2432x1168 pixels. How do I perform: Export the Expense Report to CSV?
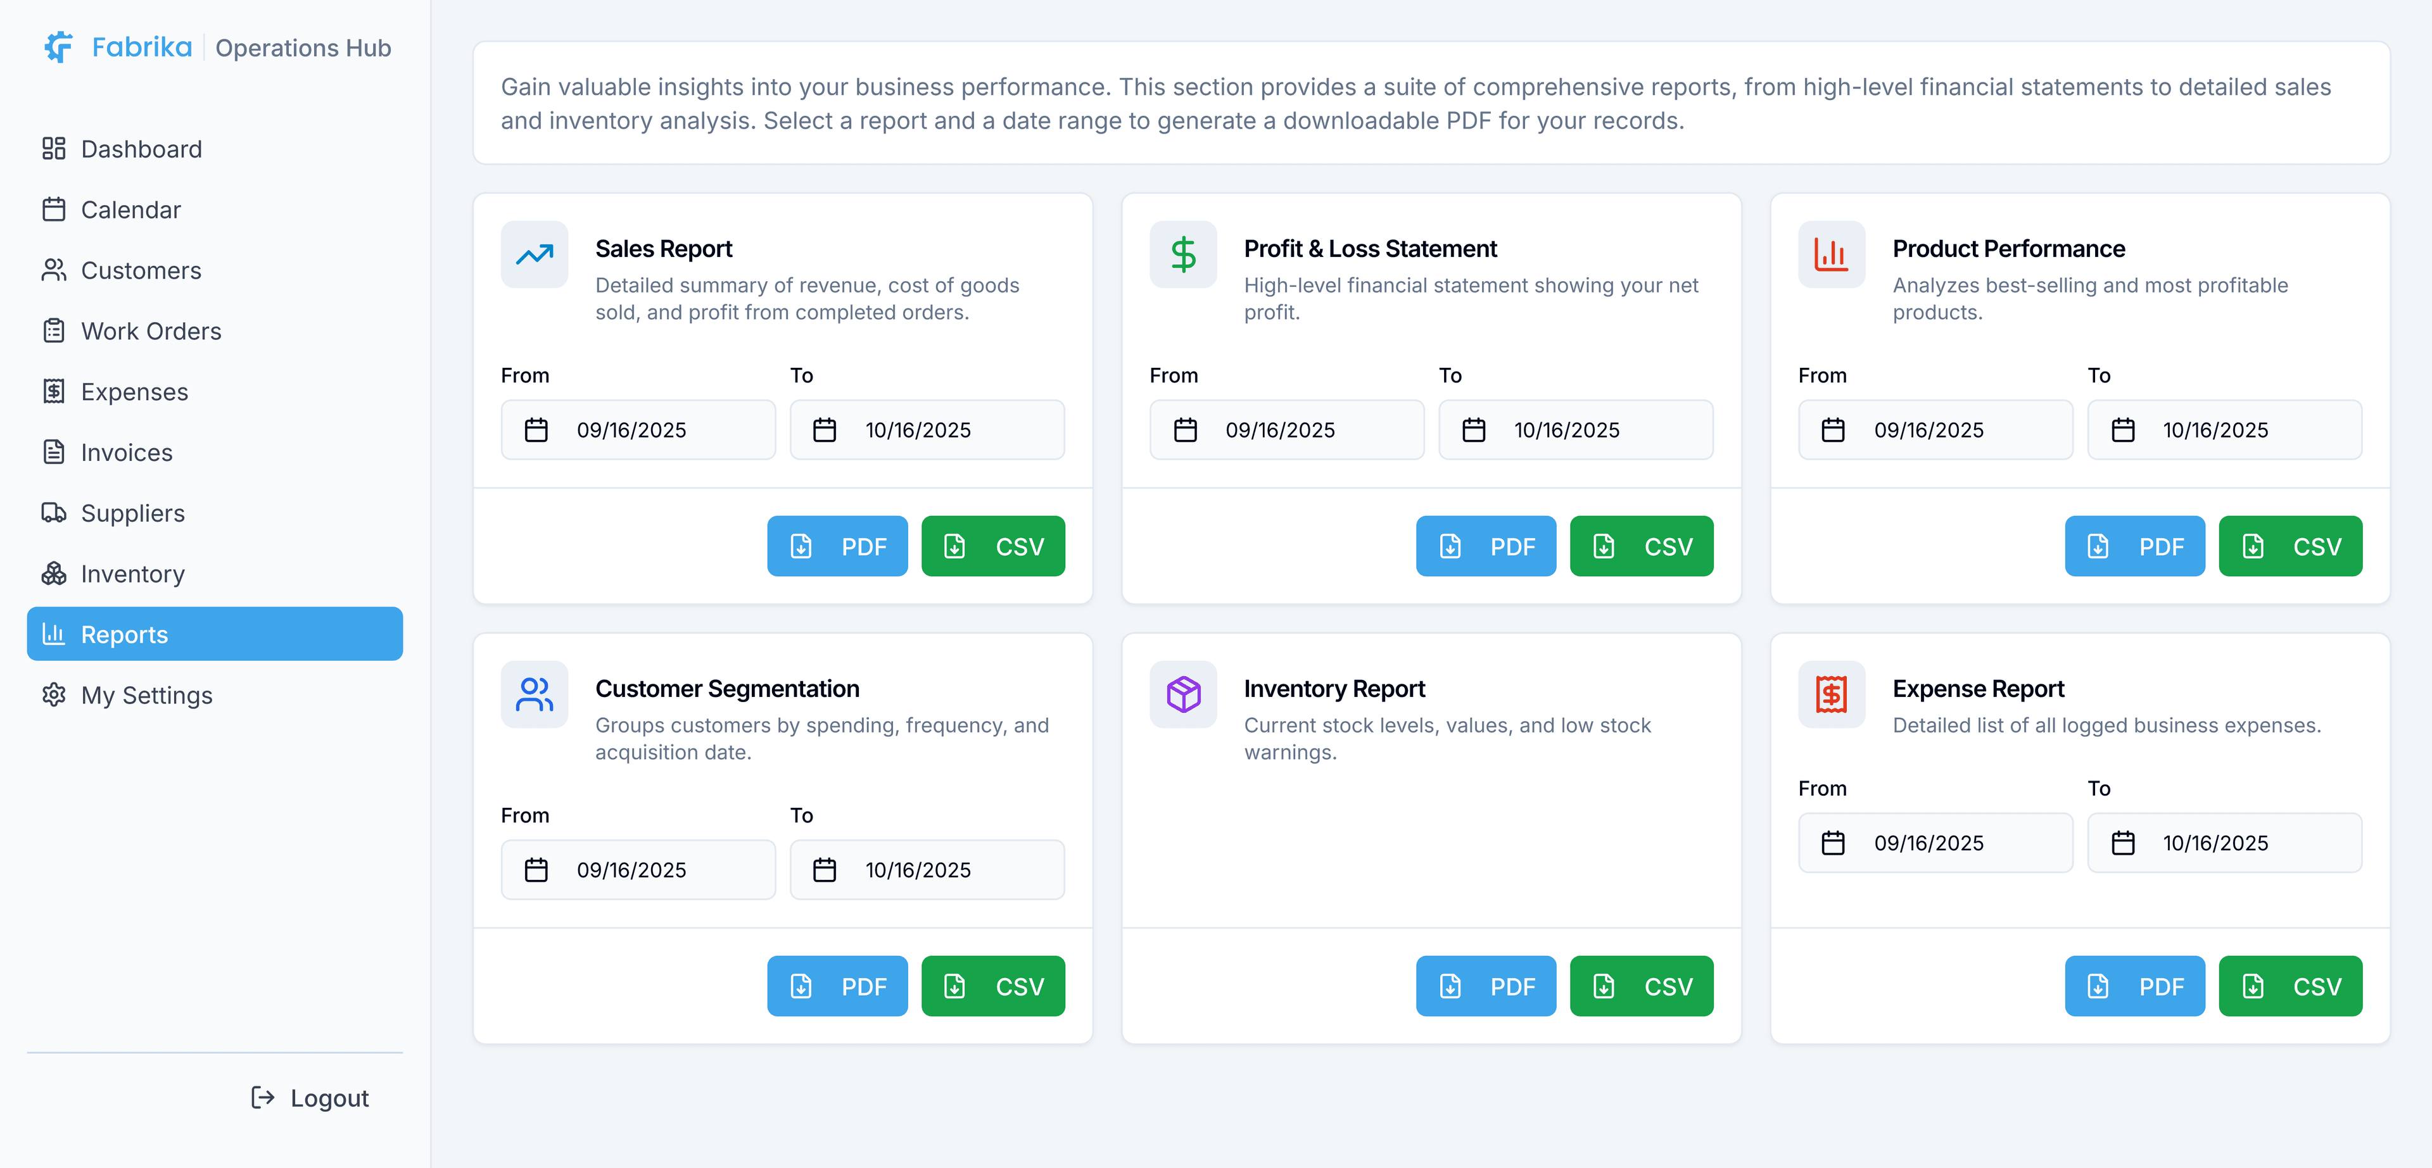[2289, 986]
